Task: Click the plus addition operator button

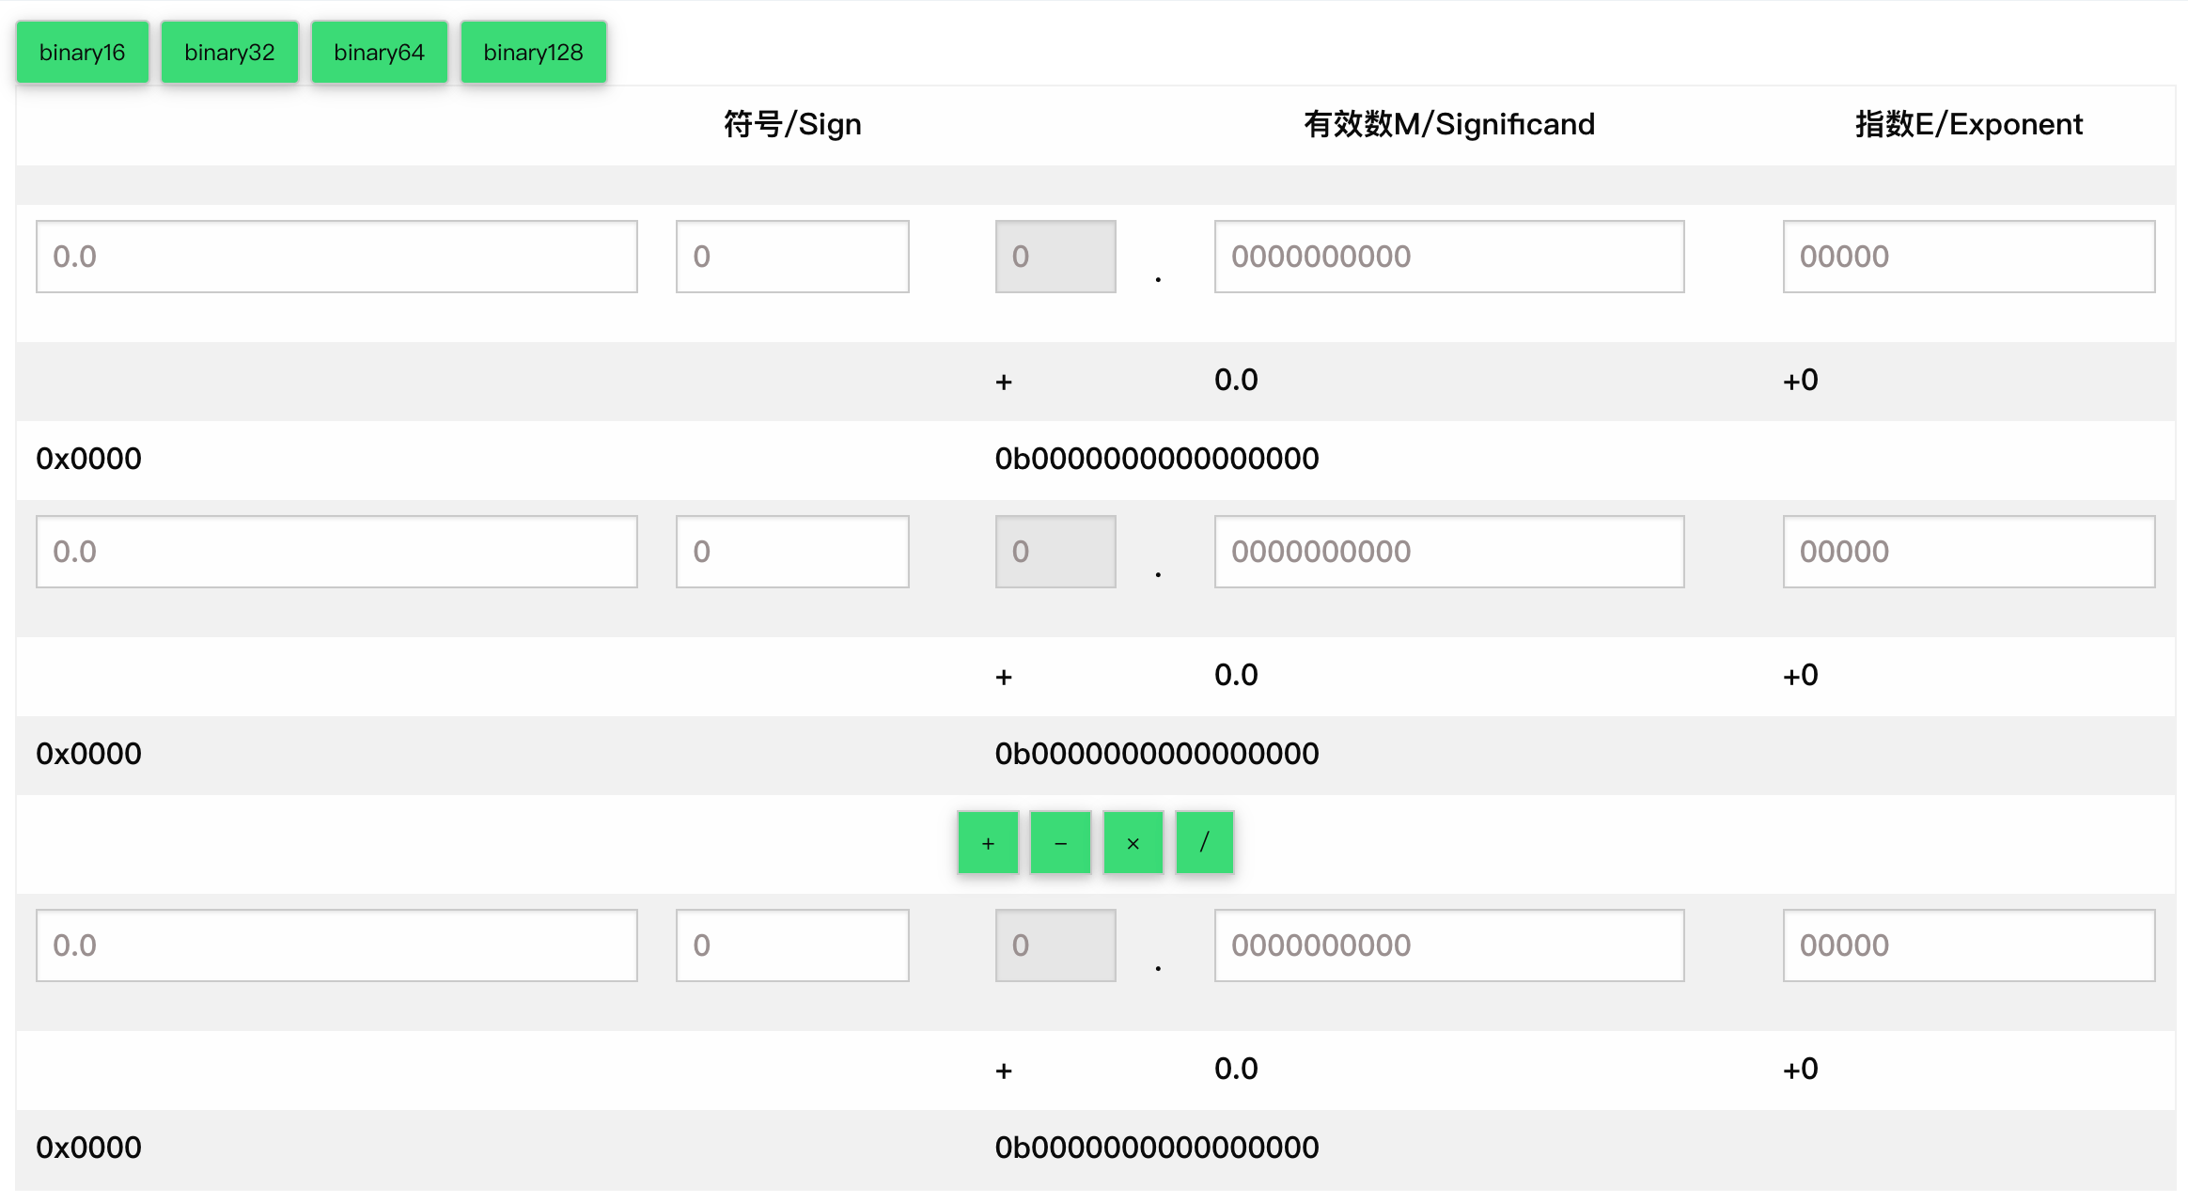Action: click(988, 843)
